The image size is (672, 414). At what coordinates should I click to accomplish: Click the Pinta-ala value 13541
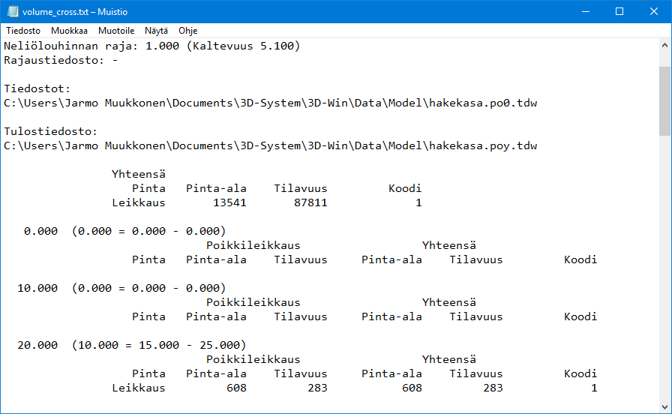(x=229, y=202)
